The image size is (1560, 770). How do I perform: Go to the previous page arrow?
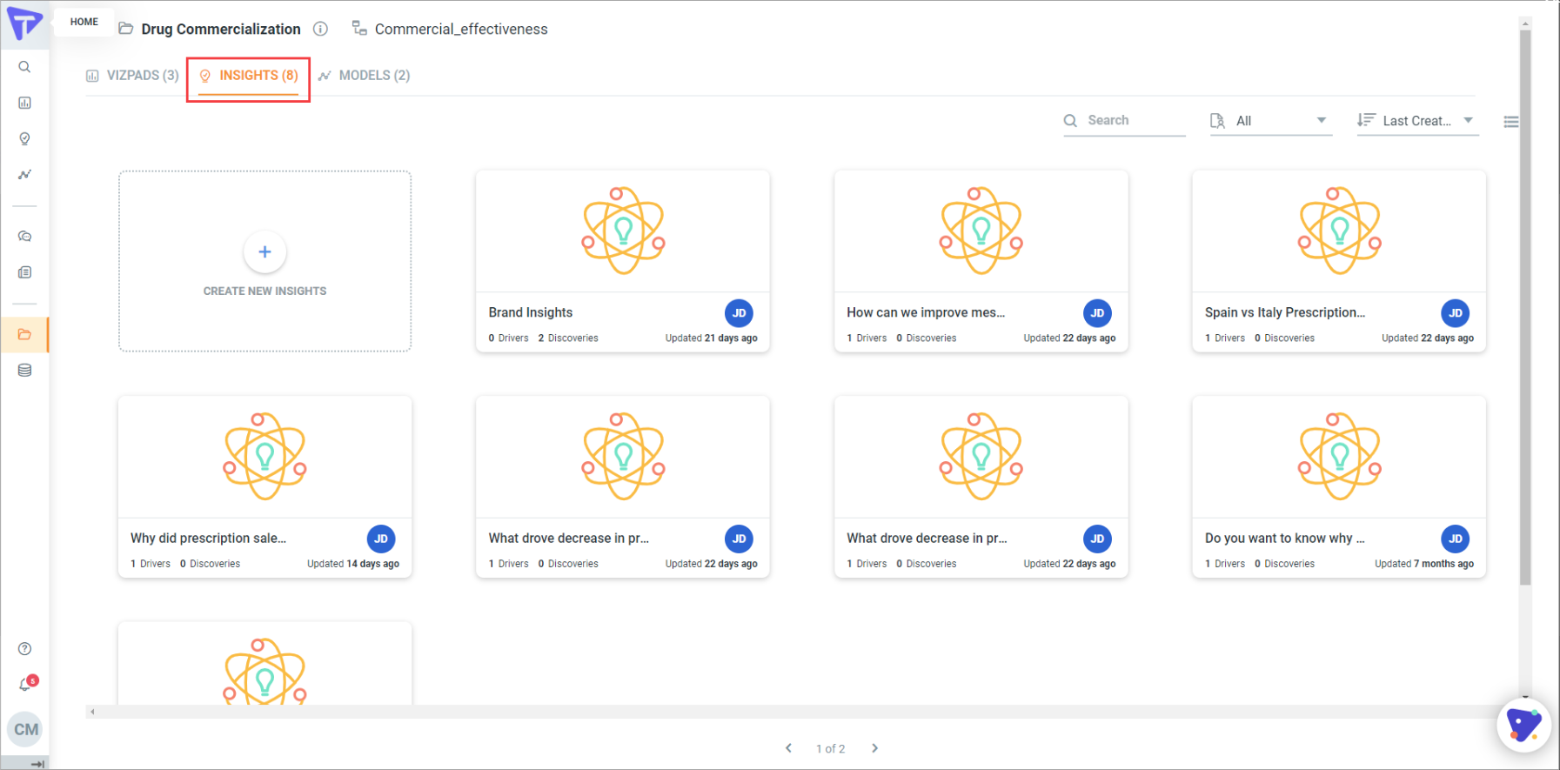(789, 748)
